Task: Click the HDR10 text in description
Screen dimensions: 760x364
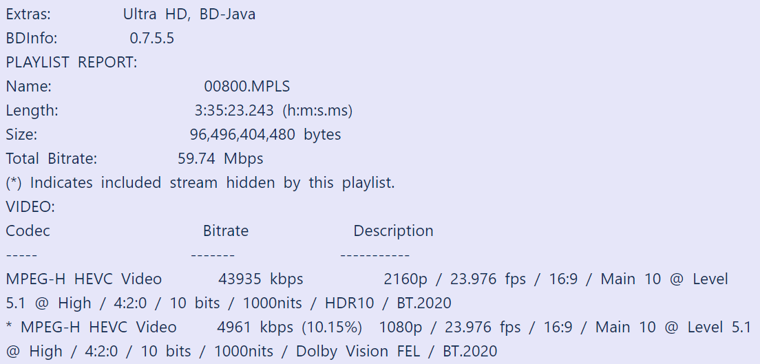Action: point(349,303)
